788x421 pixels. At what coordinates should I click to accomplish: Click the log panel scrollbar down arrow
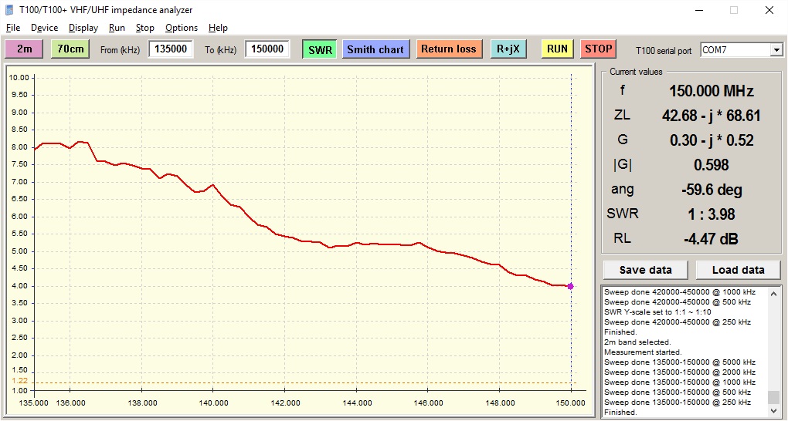[x=773, y=412]
